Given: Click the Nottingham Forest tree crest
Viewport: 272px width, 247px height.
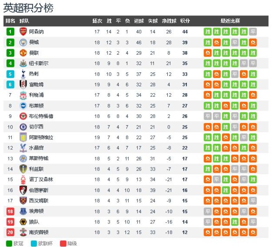Looking at the screenshot, I should pyautogui.click(x=23, y=180).
